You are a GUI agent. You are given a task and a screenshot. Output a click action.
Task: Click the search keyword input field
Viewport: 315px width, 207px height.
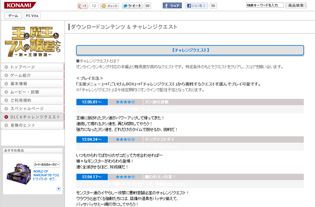(265, 5)
